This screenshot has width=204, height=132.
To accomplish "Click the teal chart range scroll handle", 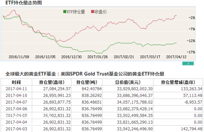I will click(188, 64).
